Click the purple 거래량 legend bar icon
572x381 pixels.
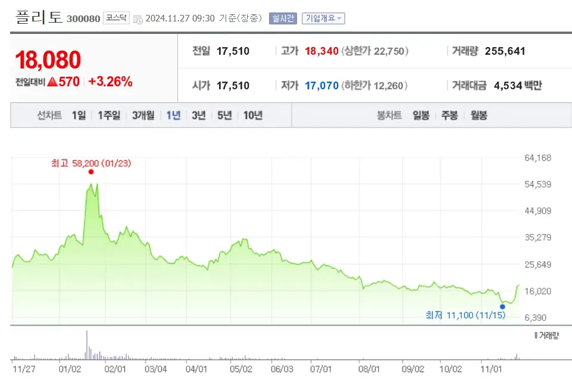[536, 336]
